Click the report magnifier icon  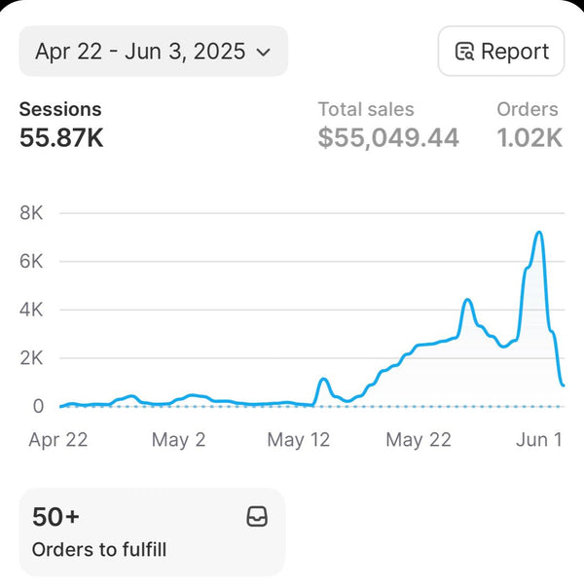pos(464,52)
